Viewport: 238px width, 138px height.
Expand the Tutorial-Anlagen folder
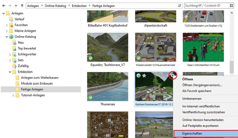click(13, 95)
